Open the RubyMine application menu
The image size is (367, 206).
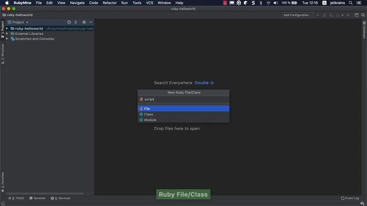[x=22, y=3]
